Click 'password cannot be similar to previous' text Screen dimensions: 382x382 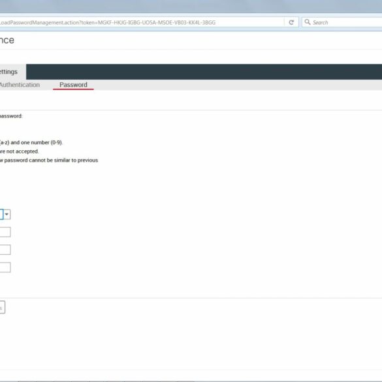[x=51, y=160]
